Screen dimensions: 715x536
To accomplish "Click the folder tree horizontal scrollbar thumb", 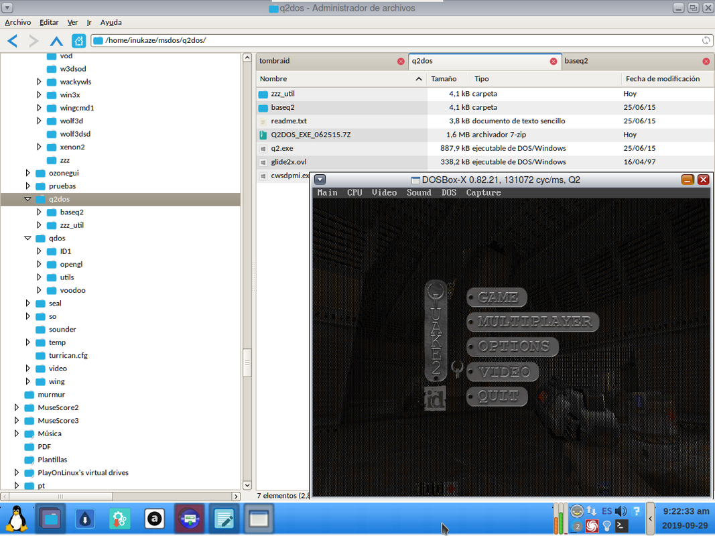I will pos(60,496).
